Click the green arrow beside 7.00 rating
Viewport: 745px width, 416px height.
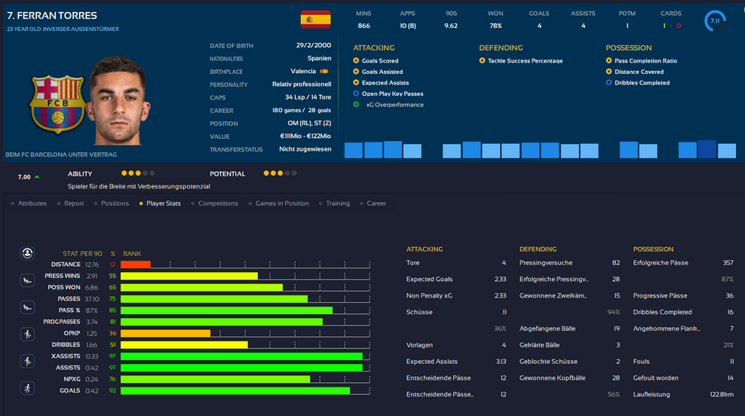(38, 177)
